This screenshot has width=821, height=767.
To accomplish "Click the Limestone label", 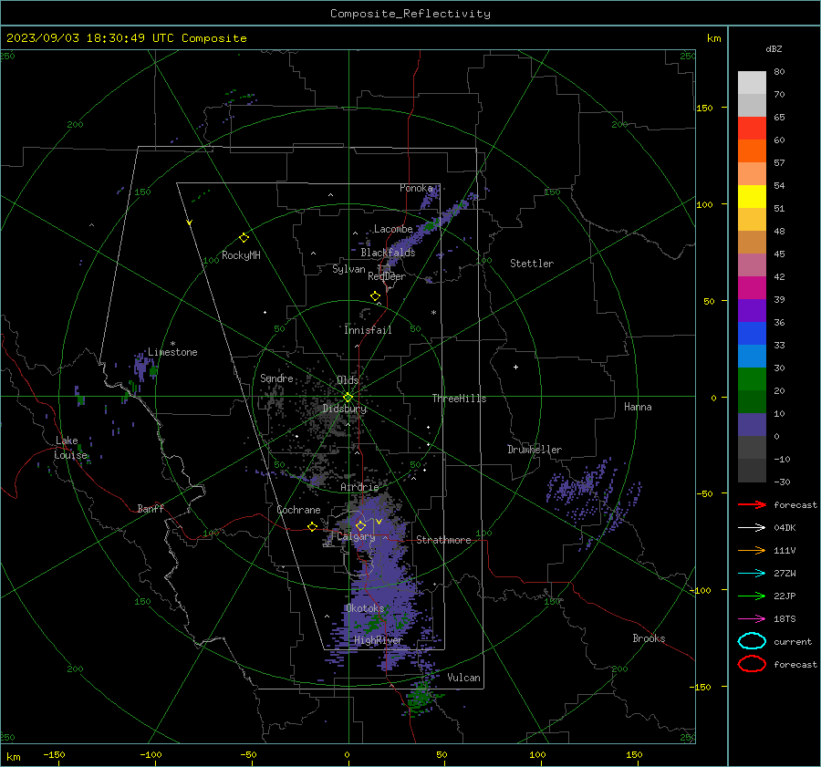I will [x=172, y=352].
